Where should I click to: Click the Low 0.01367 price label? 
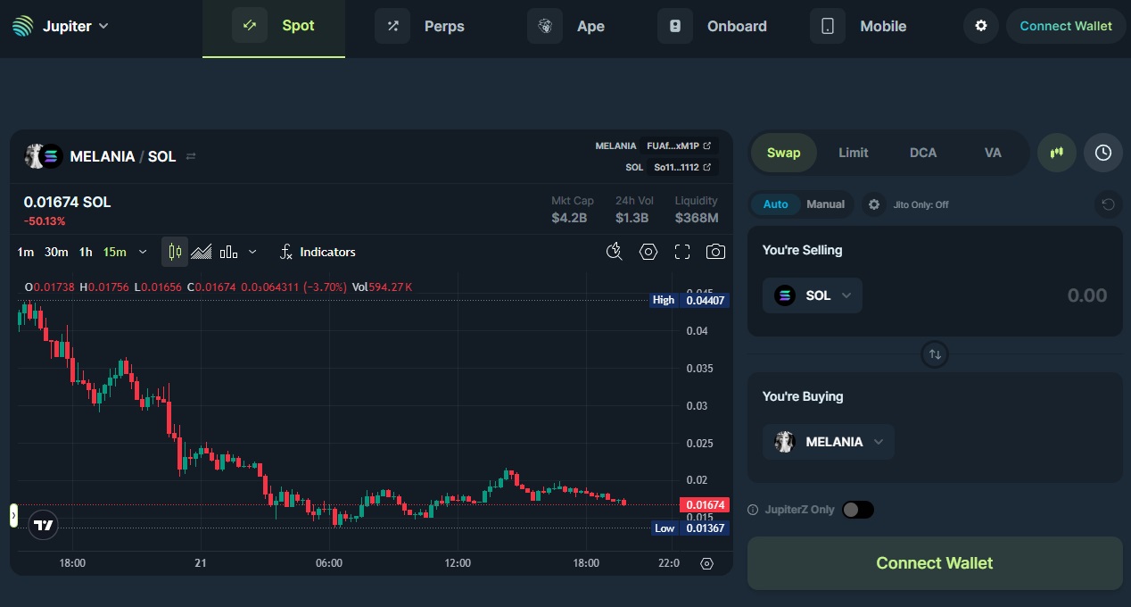[689, 528]
